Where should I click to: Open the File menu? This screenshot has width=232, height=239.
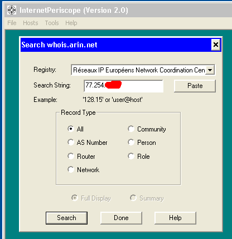pos(12,23)
